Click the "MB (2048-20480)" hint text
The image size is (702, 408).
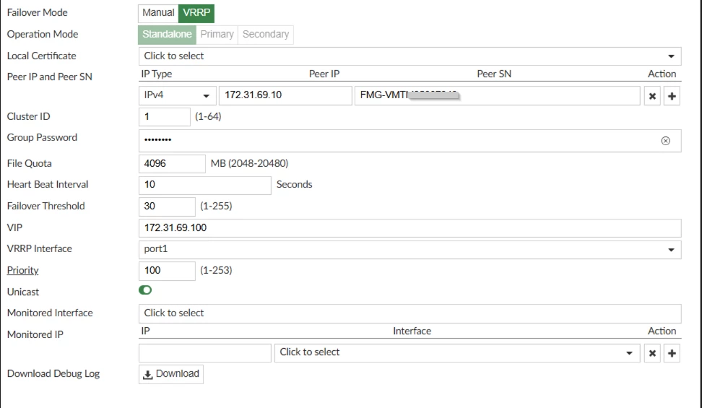pyautogui.click(x=249, y=163)
